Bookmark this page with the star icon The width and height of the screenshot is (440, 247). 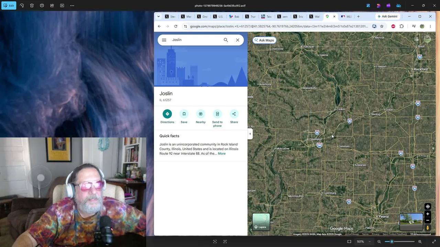[x=382, y=26]
